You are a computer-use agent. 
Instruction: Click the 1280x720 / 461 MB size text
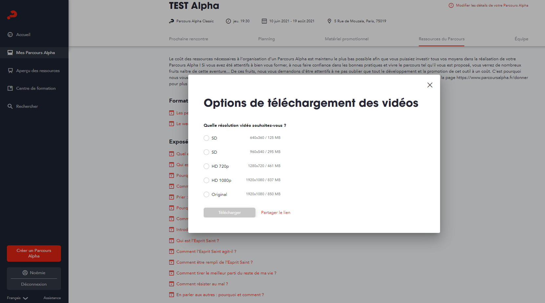pyautogui.click(x=264, y=166)
